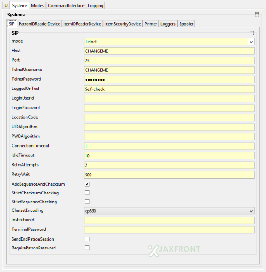This screenshot has width=266, height=272.
Task: Switch to the UI tab
Action: point(6,5)
